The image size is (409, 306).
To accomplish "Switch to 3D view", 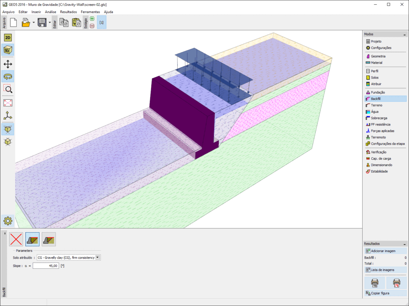I will (x=8, y=50).
